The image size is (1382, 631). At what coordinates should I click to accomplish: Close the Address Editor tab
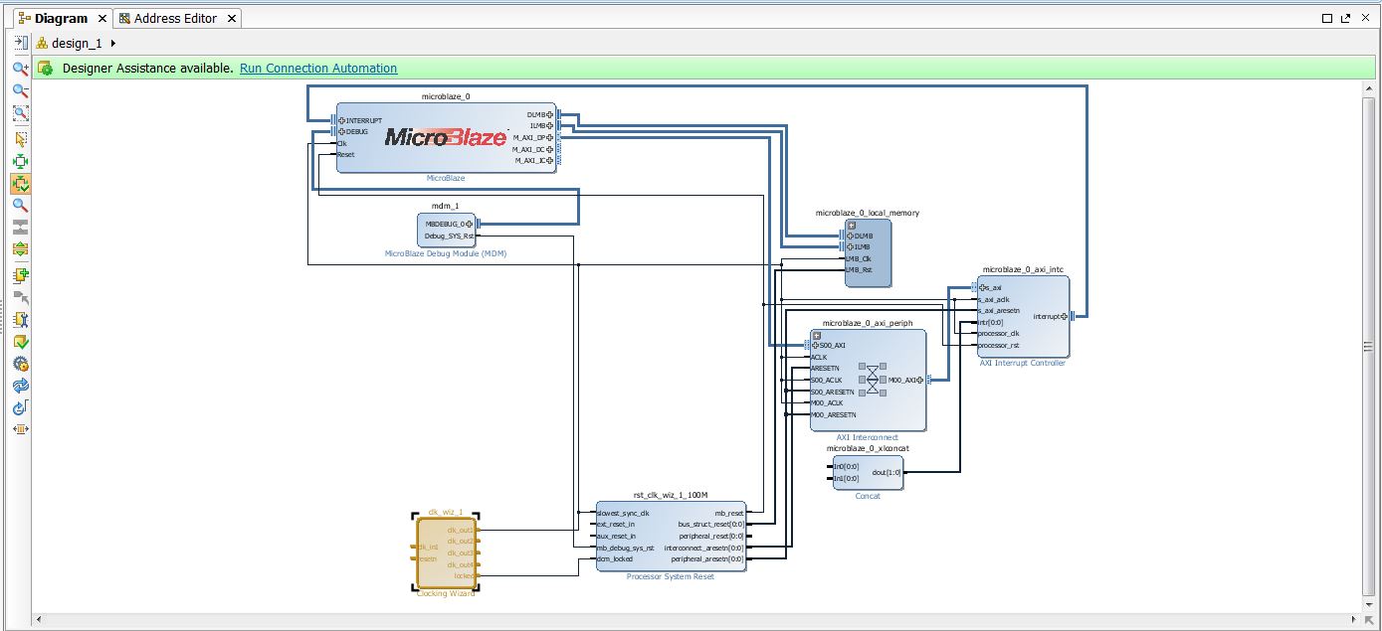pyautogui.click(x=232, y=18)
